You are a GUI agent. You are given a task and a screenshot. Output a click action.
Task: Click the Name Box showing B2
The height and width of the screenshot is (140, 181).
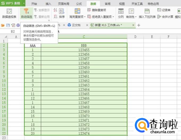tap(13, 31)
